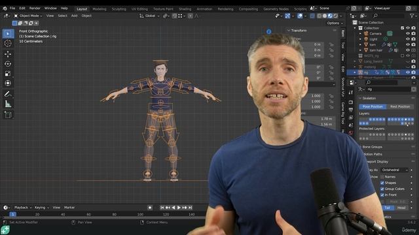The width and height of the screenshot is (419, 235).
Task: Click the Rest Position button
Action: click(400, 106)
